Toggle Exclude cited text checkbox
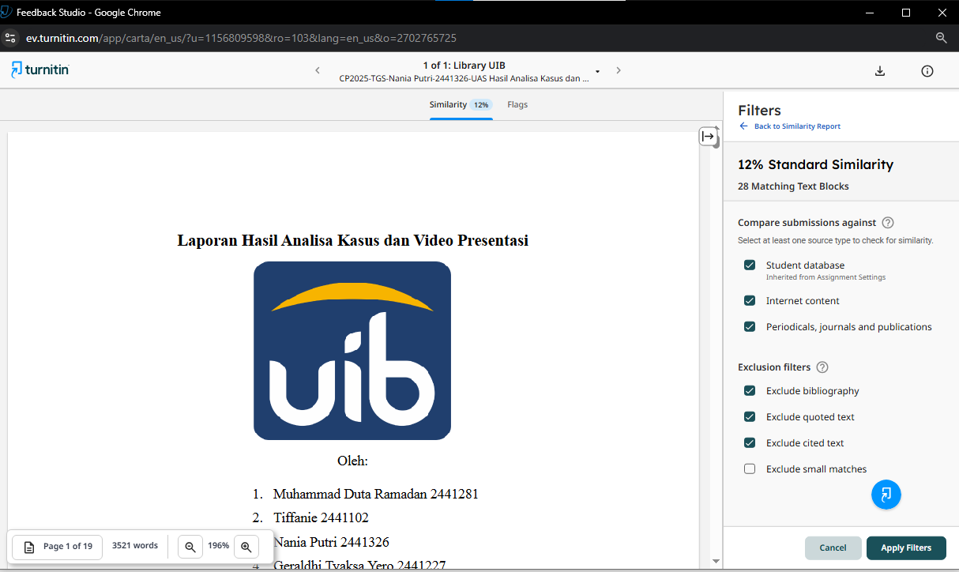Screen dimensions: 959x572 click(x=750, y=443)
